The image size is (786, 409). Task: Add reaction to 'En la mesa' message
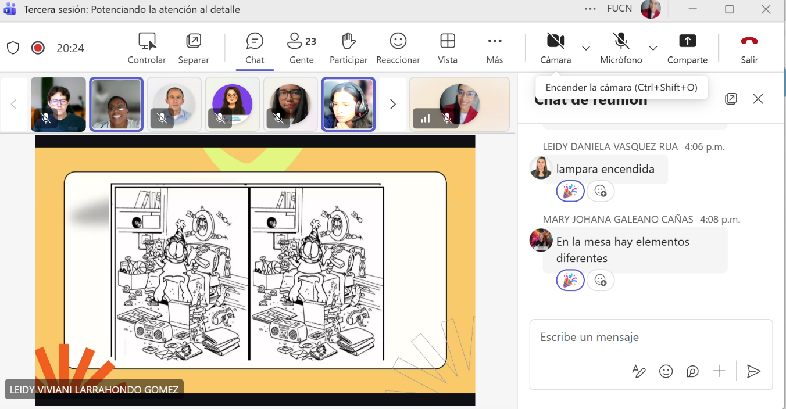601,281
